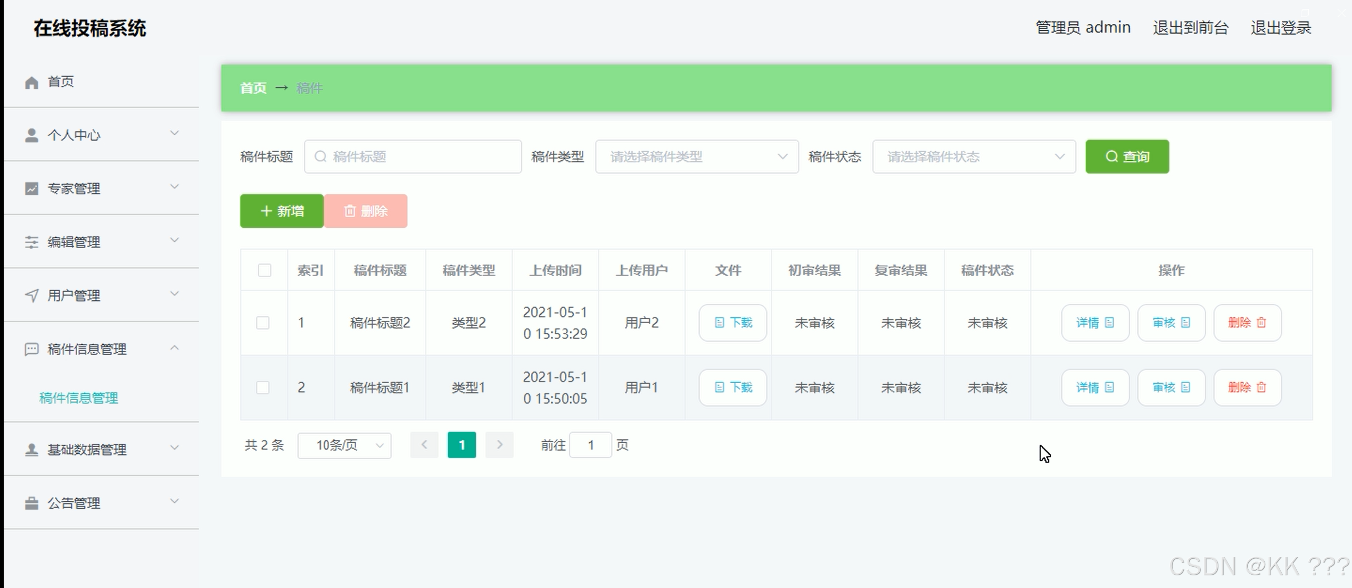
Task: Click the 新增 add button
Action: [282, 211]
